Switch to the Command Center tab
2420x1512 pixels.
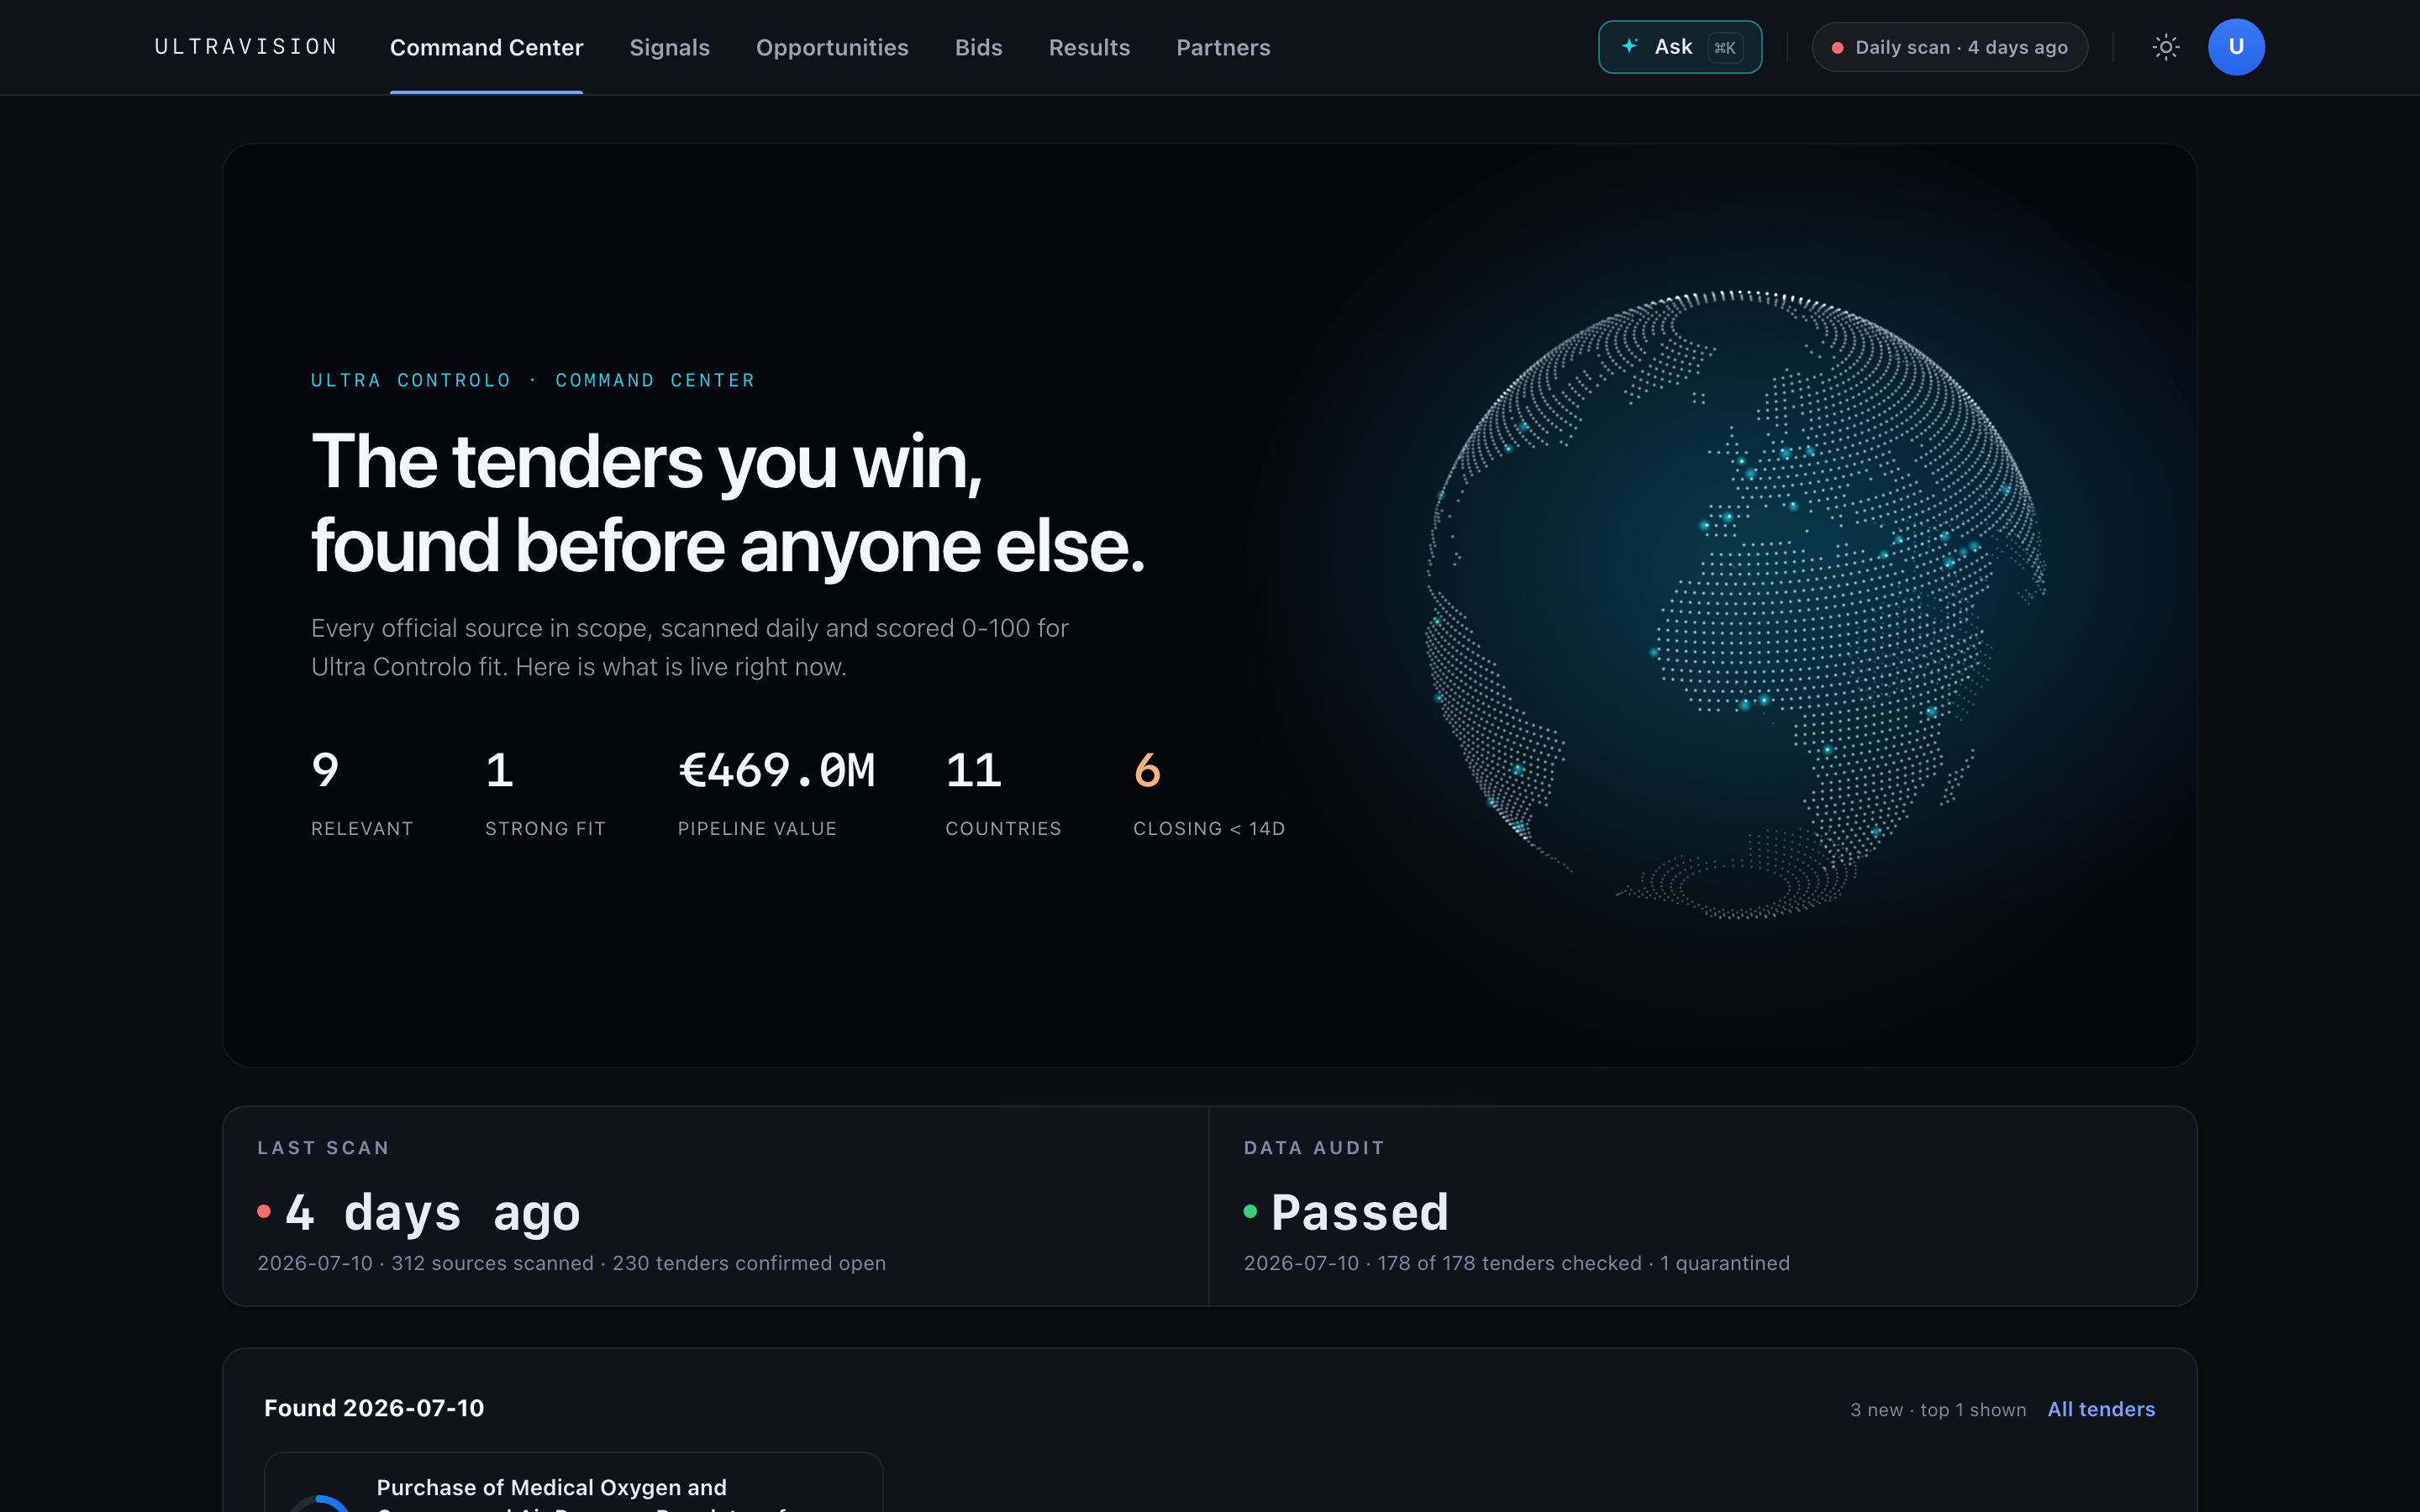click(x=486, y=47)
